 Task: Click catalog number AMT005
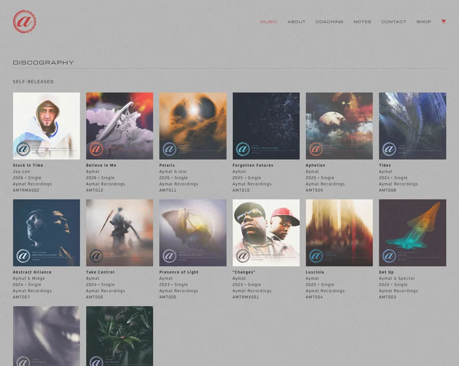pyautogui.click(x=167, y=297)
